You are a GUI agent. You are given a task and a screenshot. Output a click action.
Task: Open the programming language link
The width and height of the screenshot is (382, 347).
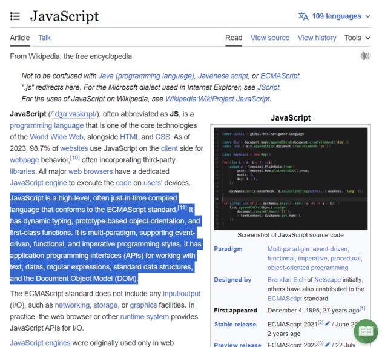[47, 125]
